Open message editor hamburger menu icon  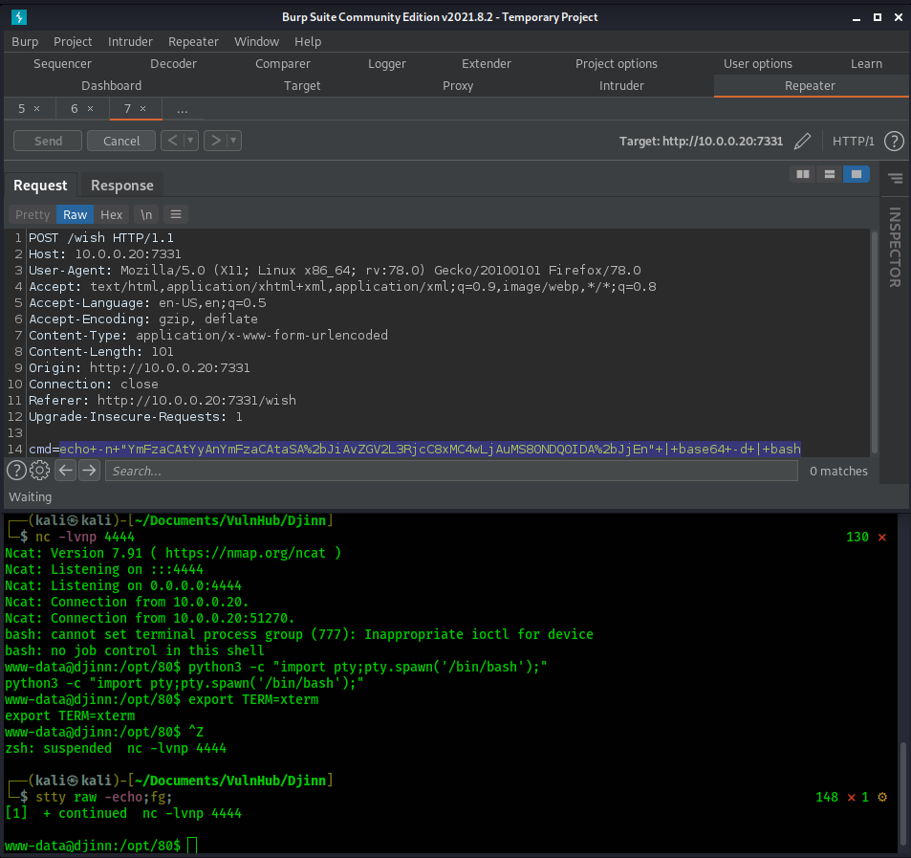point(176,214)
